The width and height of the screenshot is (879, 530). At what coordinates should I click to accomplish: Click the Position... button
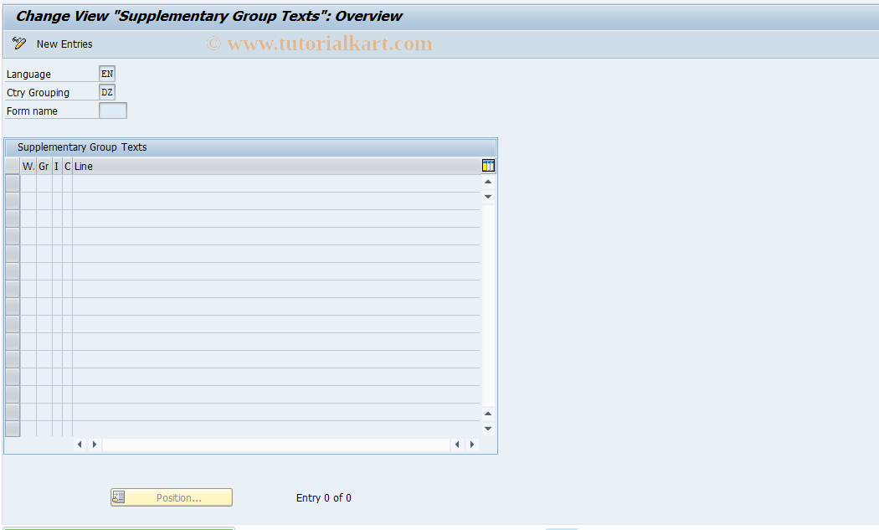tap(172, 497)
